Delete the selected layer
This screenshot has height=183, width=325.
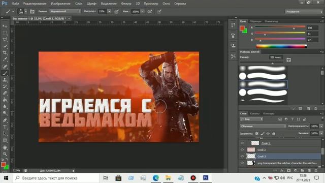316,171
